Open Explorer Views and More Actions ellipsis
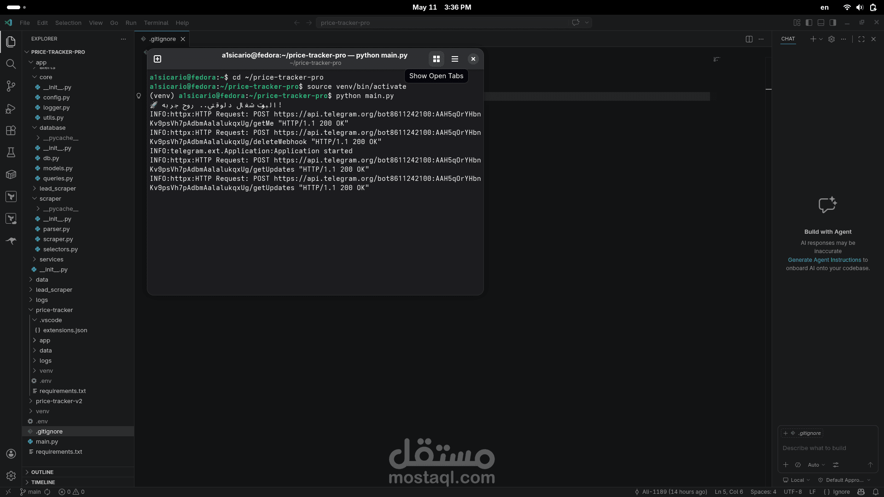884x497 pixels. [123, 39]
